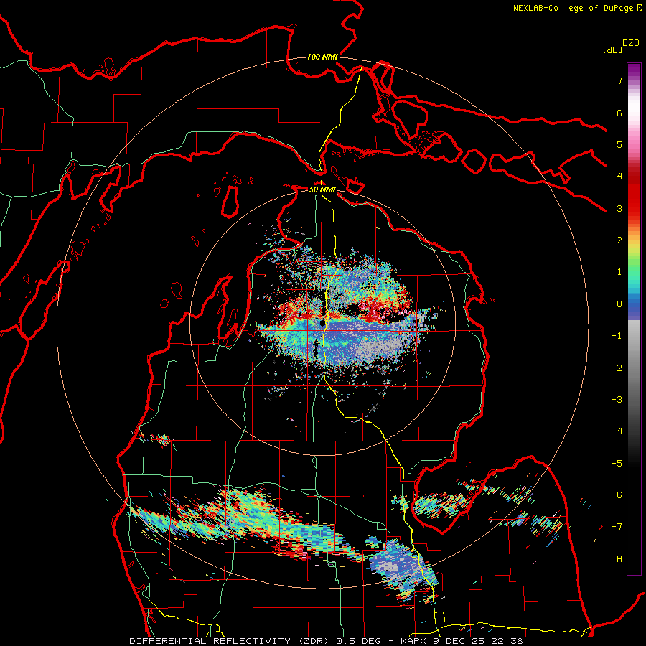Click the 7 value on color scale
Screen dimensions: 646x646
point(619,80)
